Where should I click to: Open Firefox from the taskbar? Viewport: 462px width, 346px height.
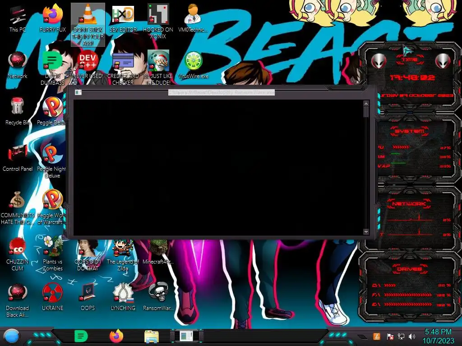pyautogui.click(x=116, y=336)
